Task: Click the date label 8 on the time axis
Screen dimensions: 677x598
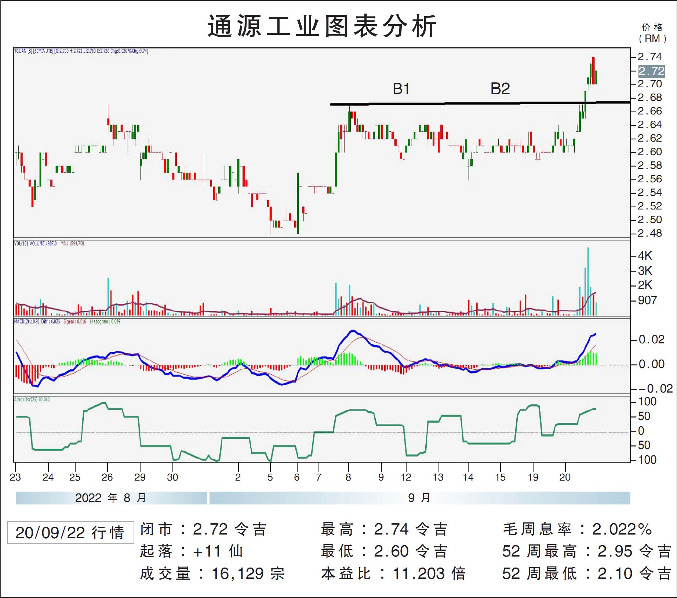Action: pyautogui.click(x=348, y=477)
